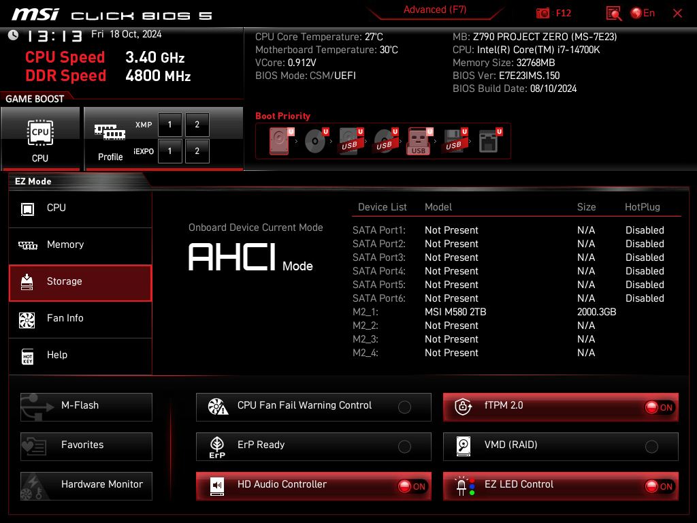Click the Memory stick icon in sidebar
The height and width of the screenshot is (523, 697).
click(27, 245)
